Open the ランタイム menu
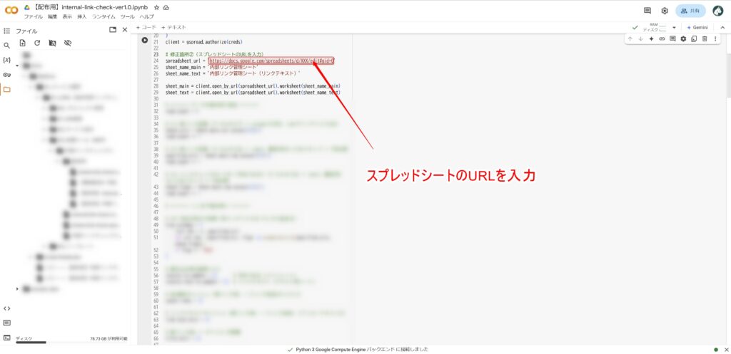This screenshot has width=731, height=354. (104, 16)
